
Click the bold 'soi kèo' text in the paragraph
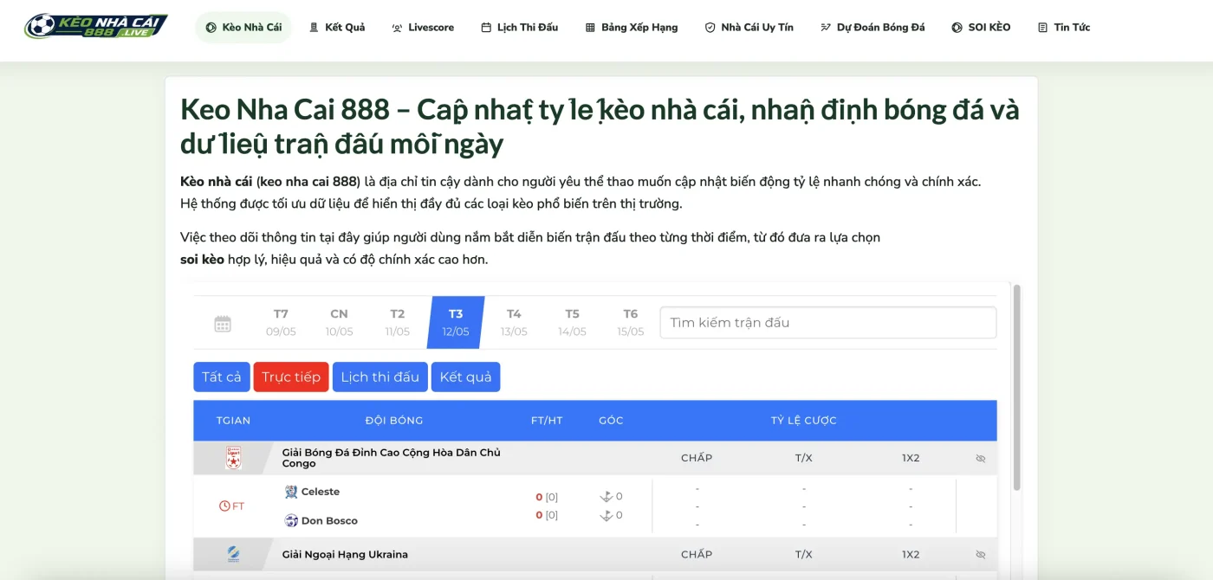(202, 259)
